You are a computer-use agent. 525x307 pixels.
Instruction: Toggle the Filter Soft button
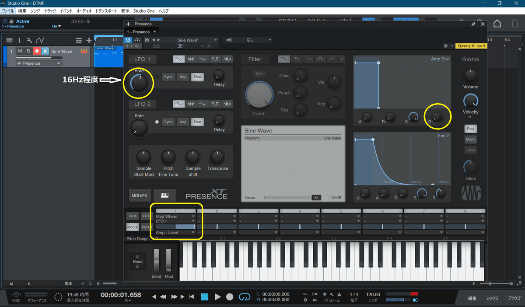pos(259,73)
